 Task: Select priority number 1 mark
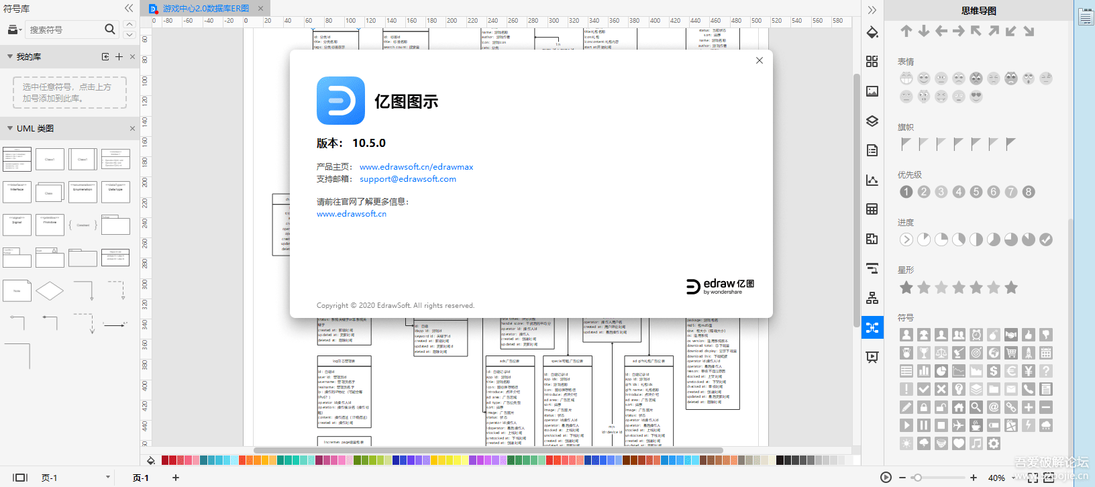tap(906, 192)
